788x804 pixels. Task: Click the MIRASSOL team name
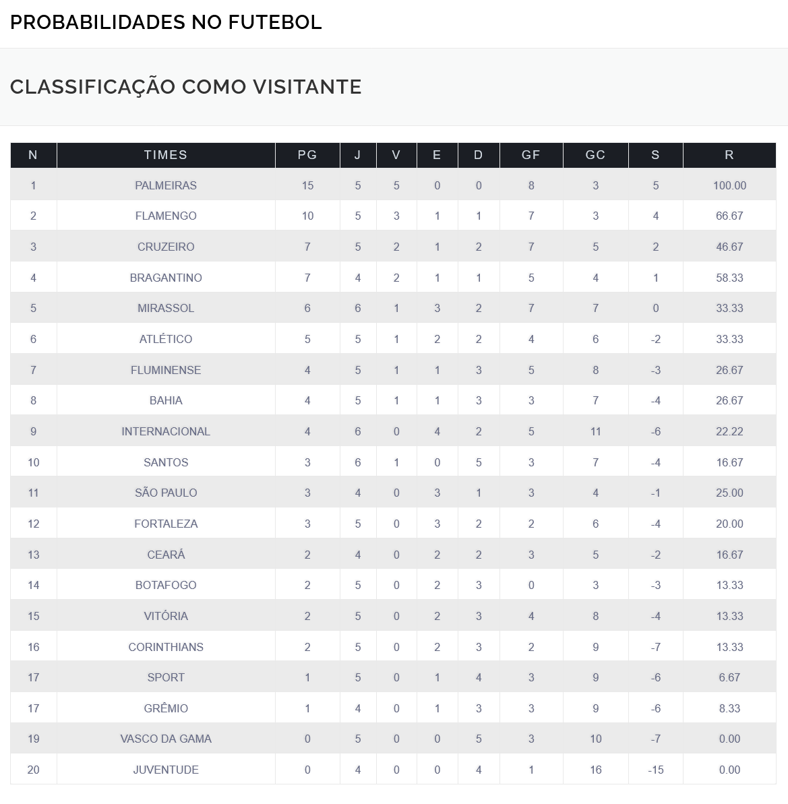(x=166, y=309)
